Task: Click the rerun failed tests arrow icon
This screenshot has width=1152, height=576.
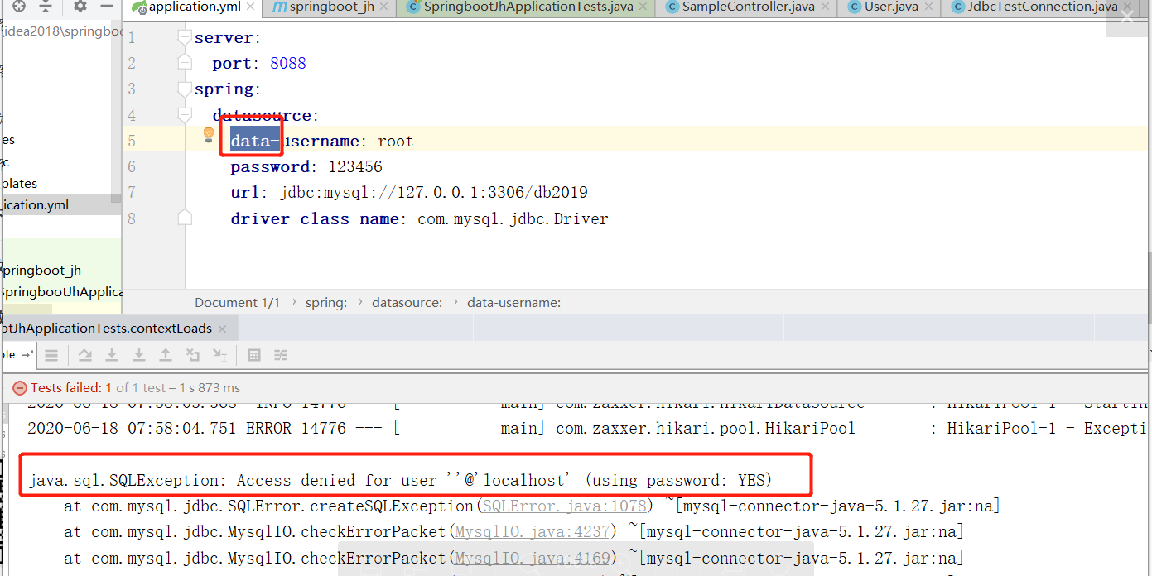Action: [x=84, y=355]
